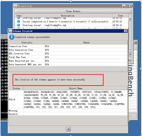Screen dimensions: 142x136
Task: Click the Status column header
Action: click(x=16, y=88)
